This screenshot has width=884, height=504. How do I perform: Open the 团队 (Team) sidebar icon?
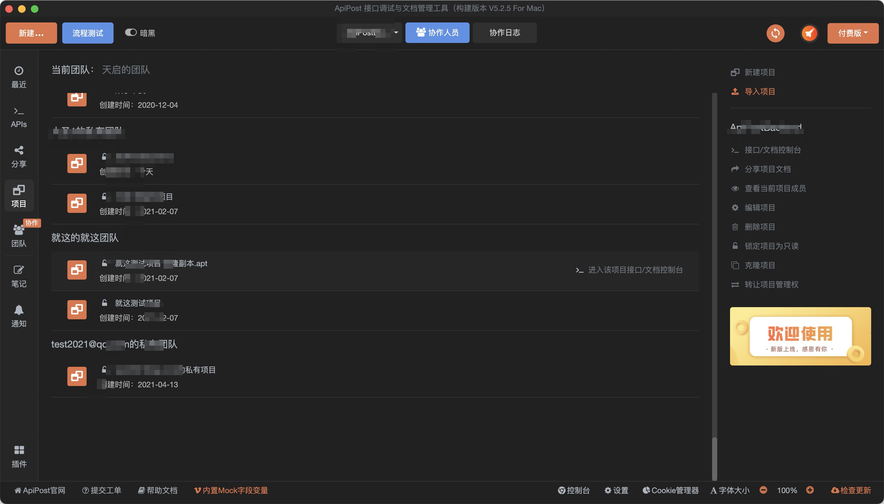coord(19,236)
